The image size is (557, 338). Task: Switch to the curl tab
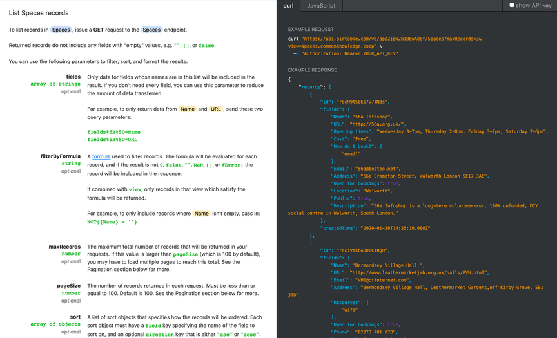point(288,6)
